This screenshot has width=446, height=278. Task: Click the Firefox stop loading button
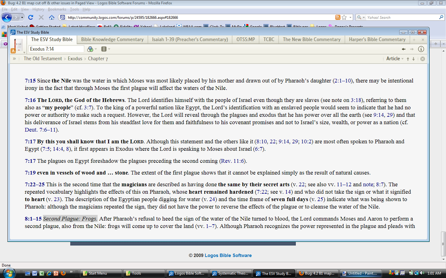point(41,17)
